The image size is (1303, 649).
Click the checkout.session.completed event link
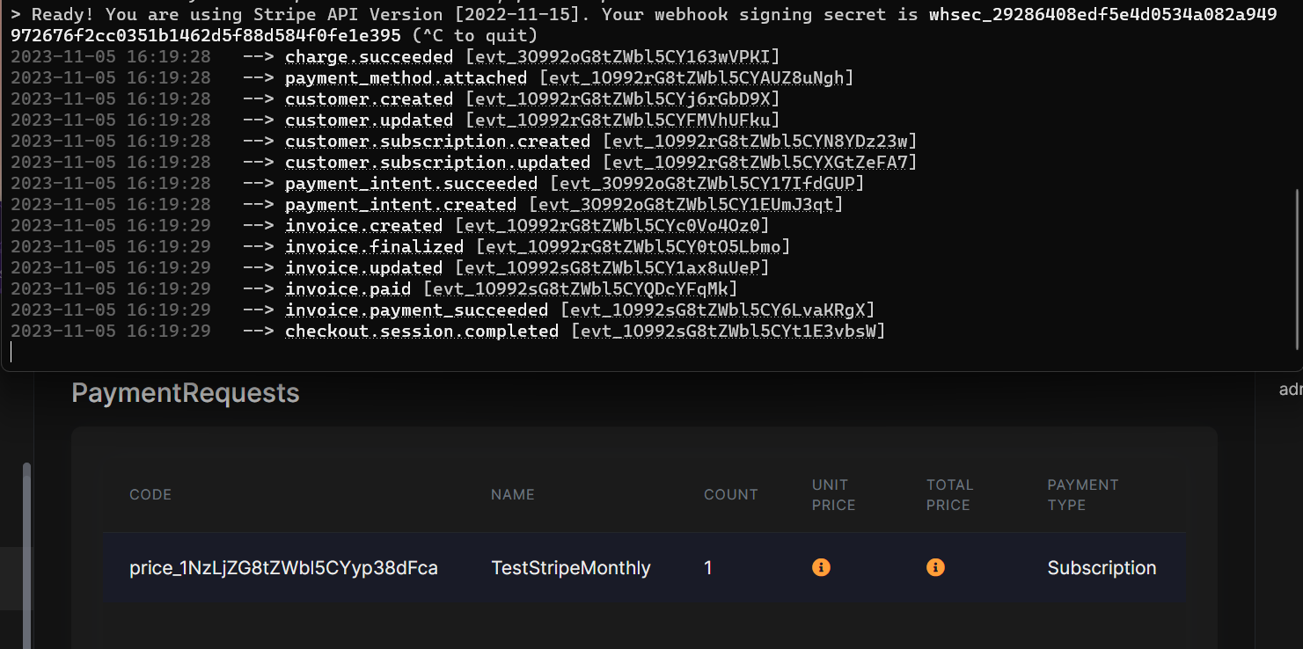(x=421, y=332)
